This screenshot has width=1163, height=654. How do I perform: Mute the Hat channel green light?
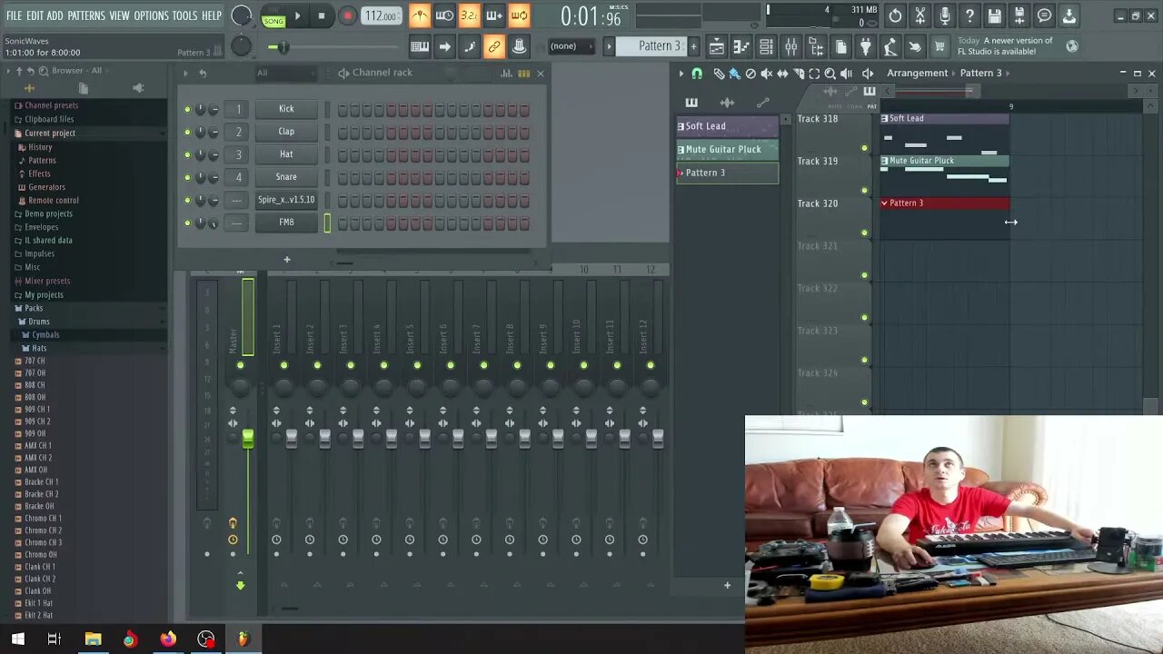click(187, 154)
